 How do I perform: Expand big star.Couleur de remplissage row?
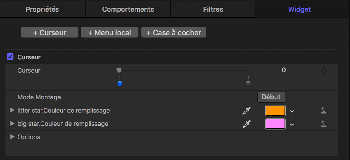pyautogui.click(x=12, y=123)
